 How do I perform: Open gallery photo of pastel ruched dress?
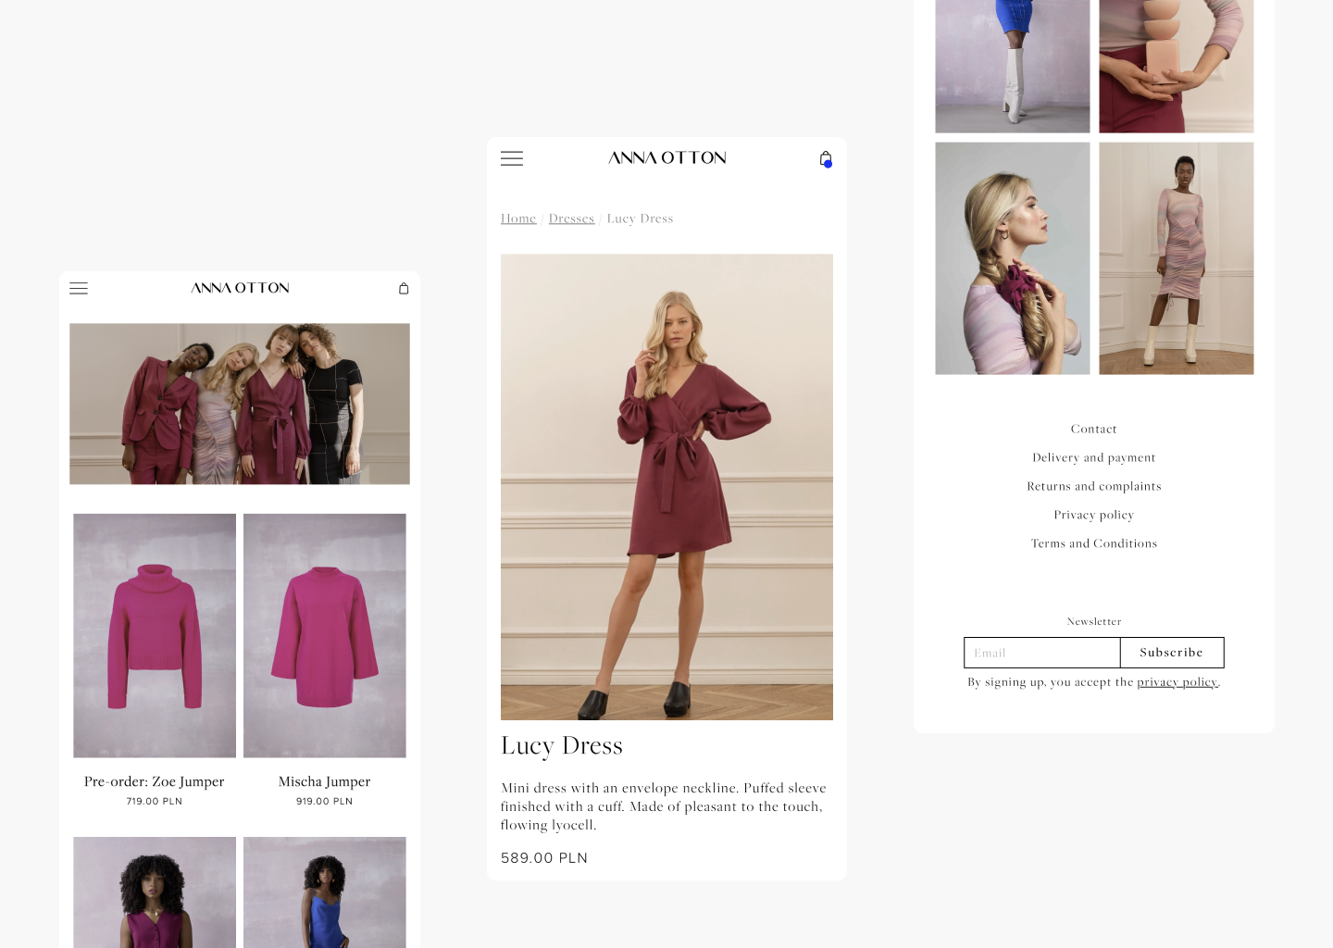[x=1177, y=258]
